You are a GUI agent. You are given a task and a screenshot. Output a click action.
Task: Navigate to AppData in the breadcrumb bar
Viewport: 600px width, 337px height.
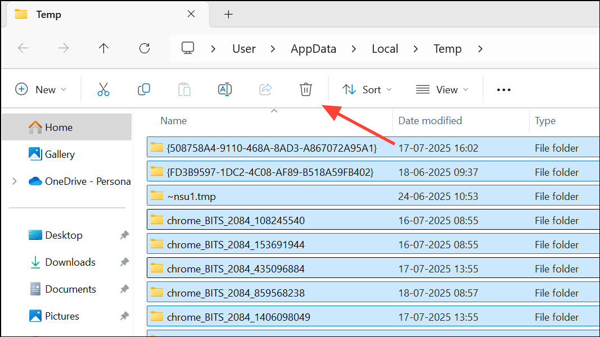pyautogui.click(x=313, y=49)
